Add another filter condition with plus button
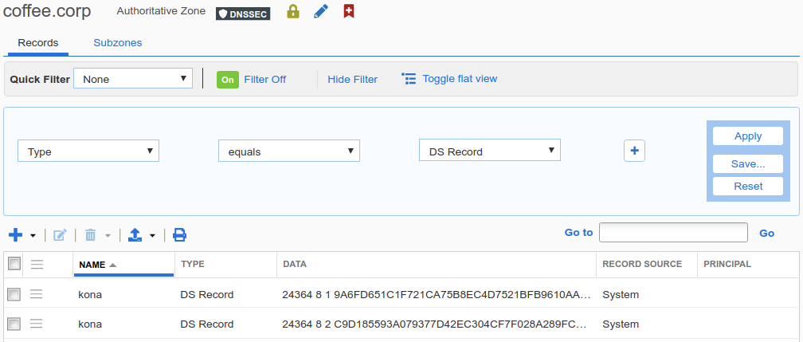Image resolution: width=803 pixels, height=342 pixels. click(x=634, y=151)
